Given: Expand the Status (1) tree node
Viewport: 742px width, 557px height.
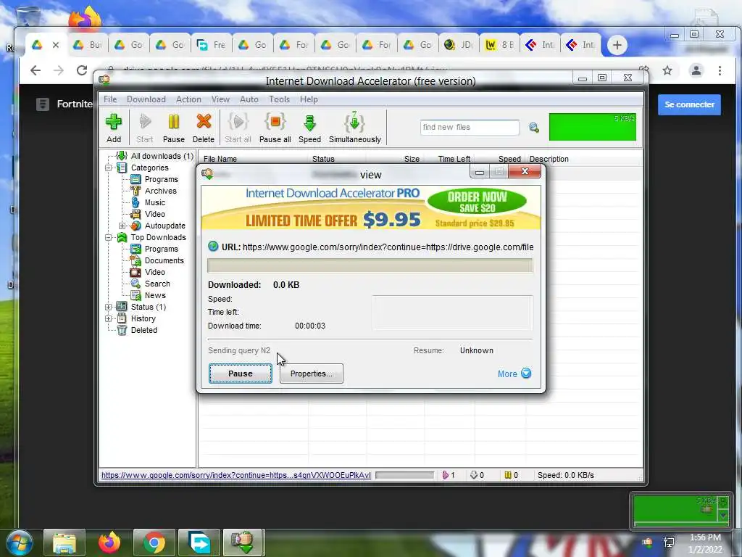Looking at the screenshot, I should [109, 307].
